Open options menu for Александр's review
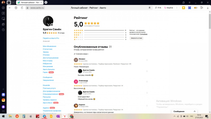The width and height of the screenshot is (211, 119). click(147, 82)
